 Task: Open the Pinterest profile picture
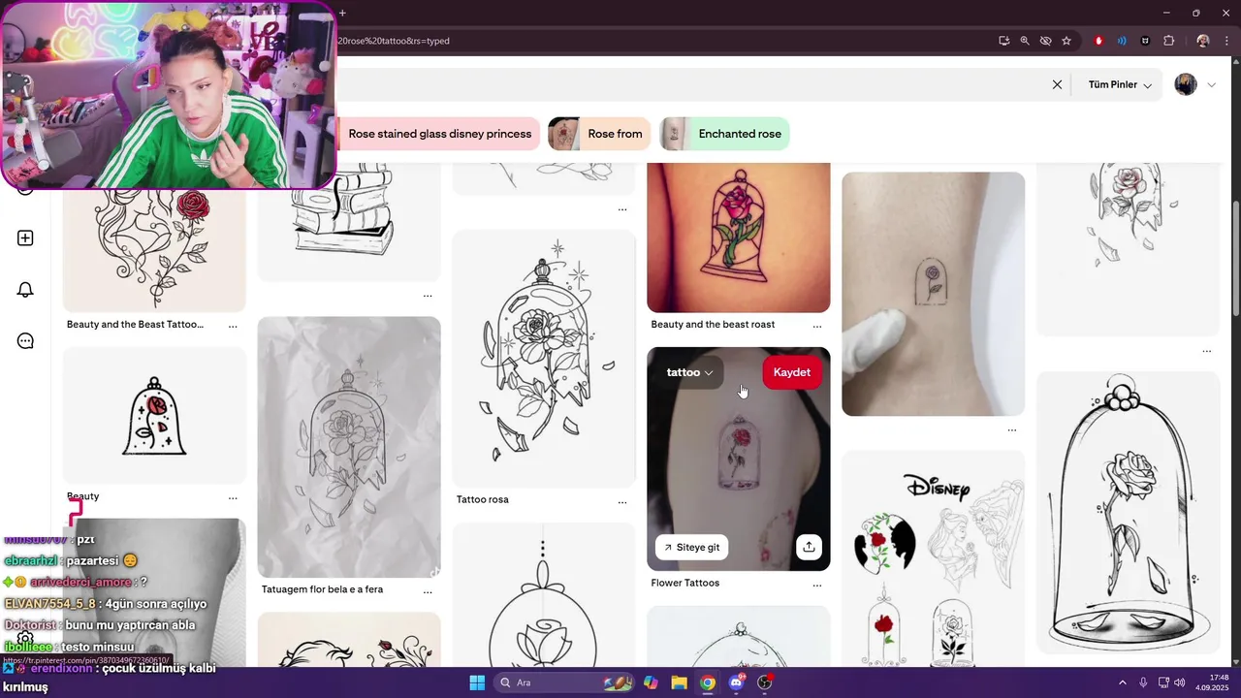point(1186,84)
